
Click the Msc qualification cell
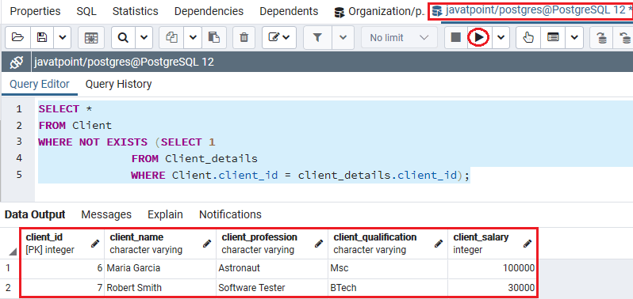388,268
